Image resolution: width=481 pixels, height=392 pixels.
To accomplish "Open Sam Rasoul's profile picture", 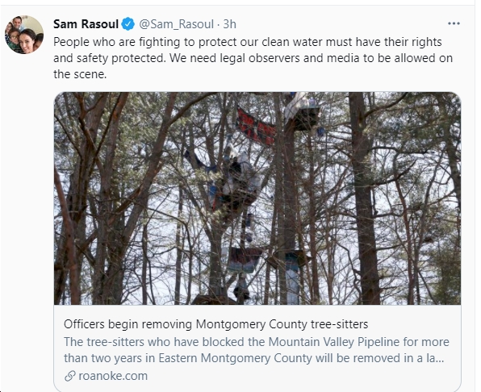I will [24, 35].
